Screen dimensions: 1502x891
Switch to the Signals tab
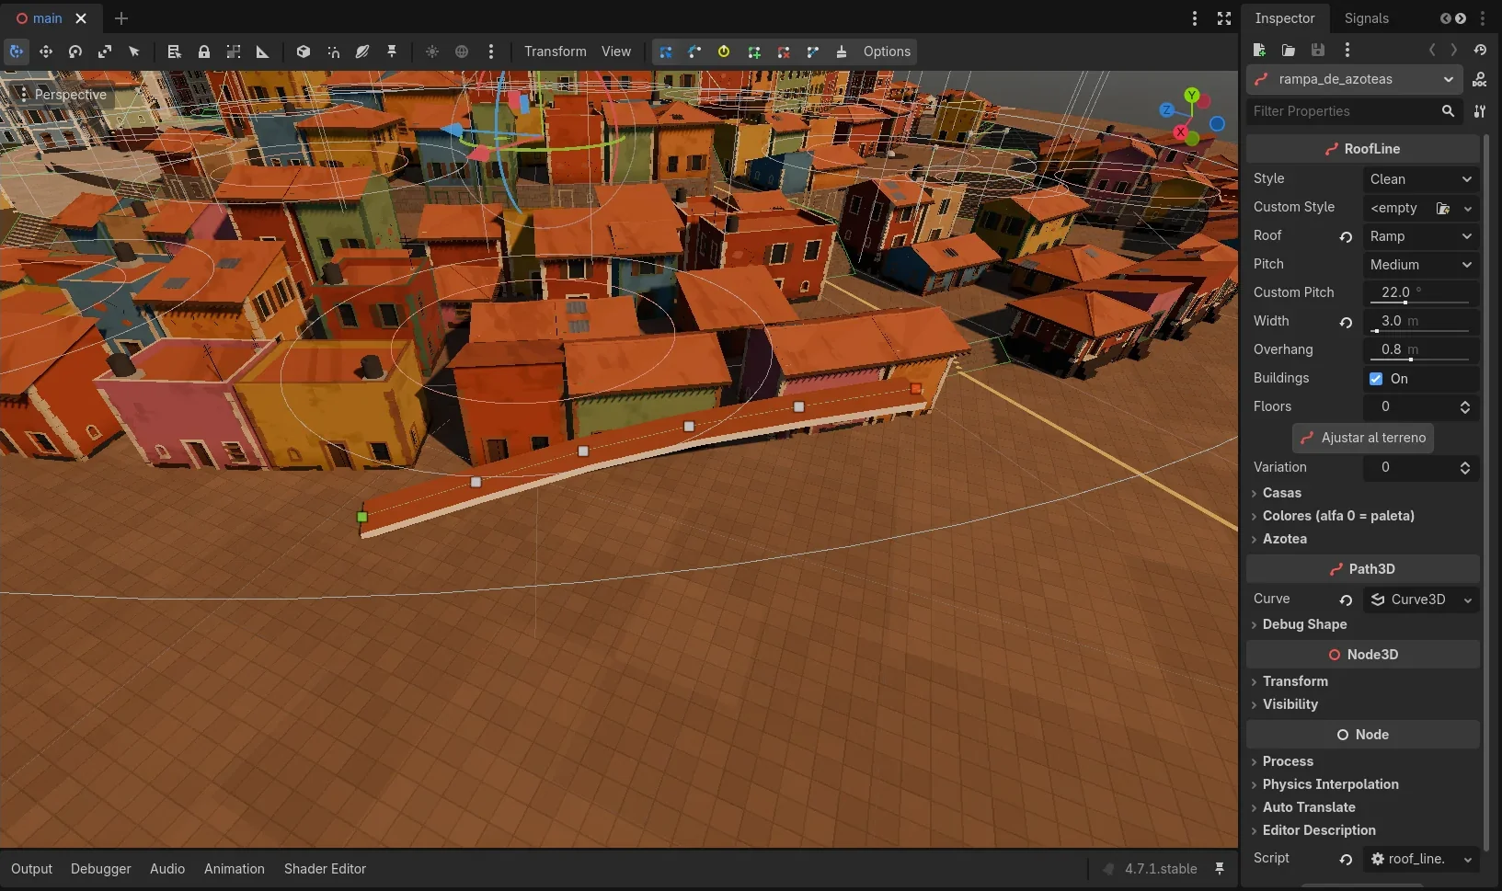tap(1366, 18)
